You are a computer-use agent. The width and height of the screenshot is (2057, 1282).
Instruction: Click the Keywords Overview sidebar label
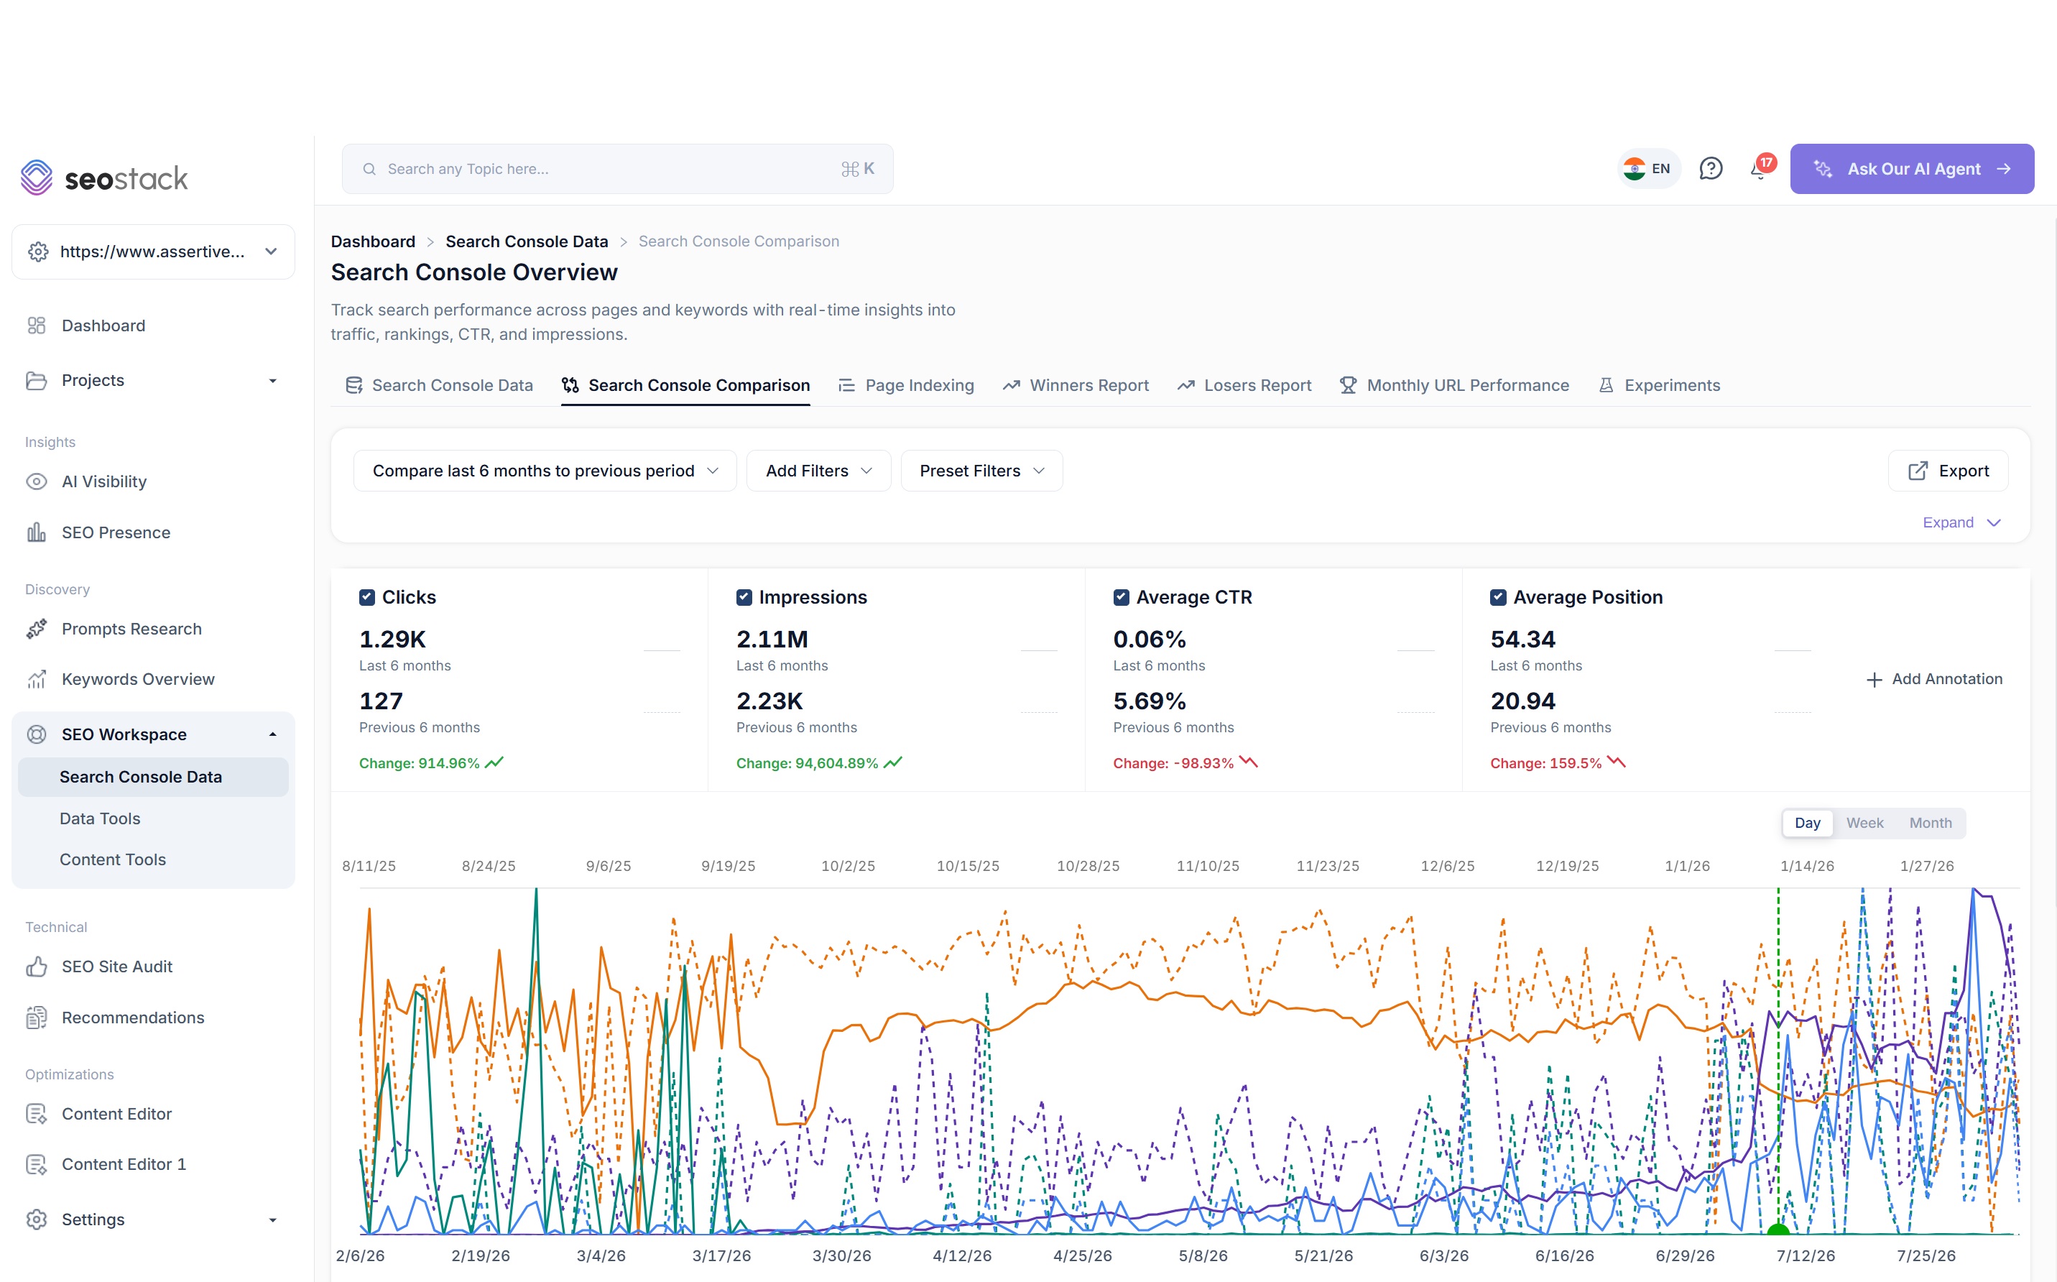138,679
